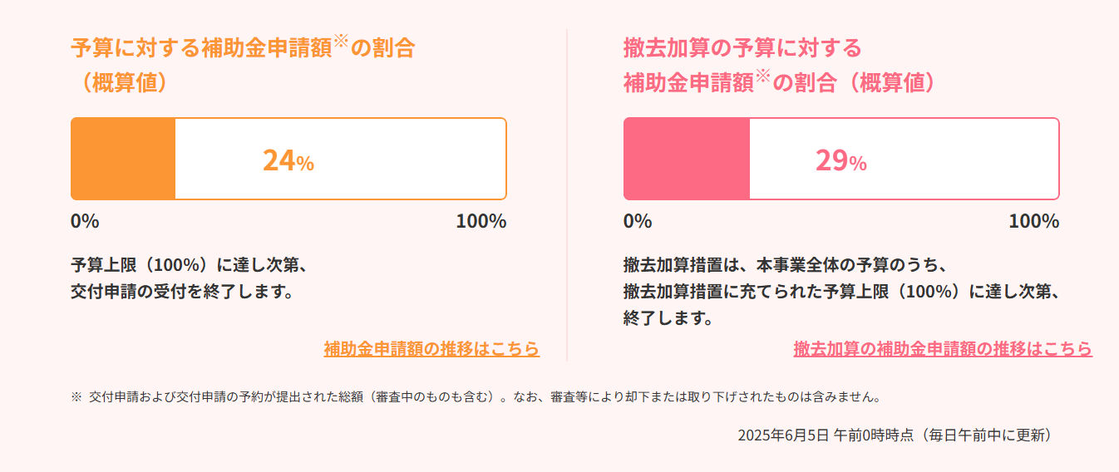The image size is (1119, 472).
Task: Click the text 撤去加算措置は、本事業全体の予算のうち
Action: coord(786,265)
